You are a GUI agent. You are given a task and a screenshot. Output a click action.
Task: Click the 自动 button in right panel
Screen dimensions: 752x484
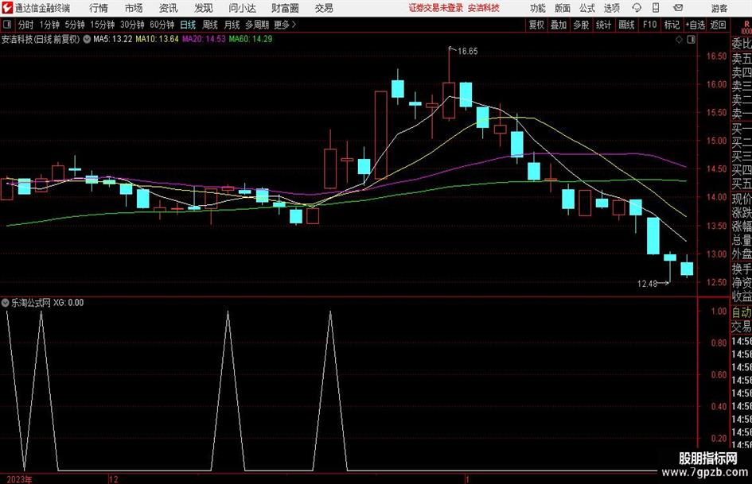742,312
